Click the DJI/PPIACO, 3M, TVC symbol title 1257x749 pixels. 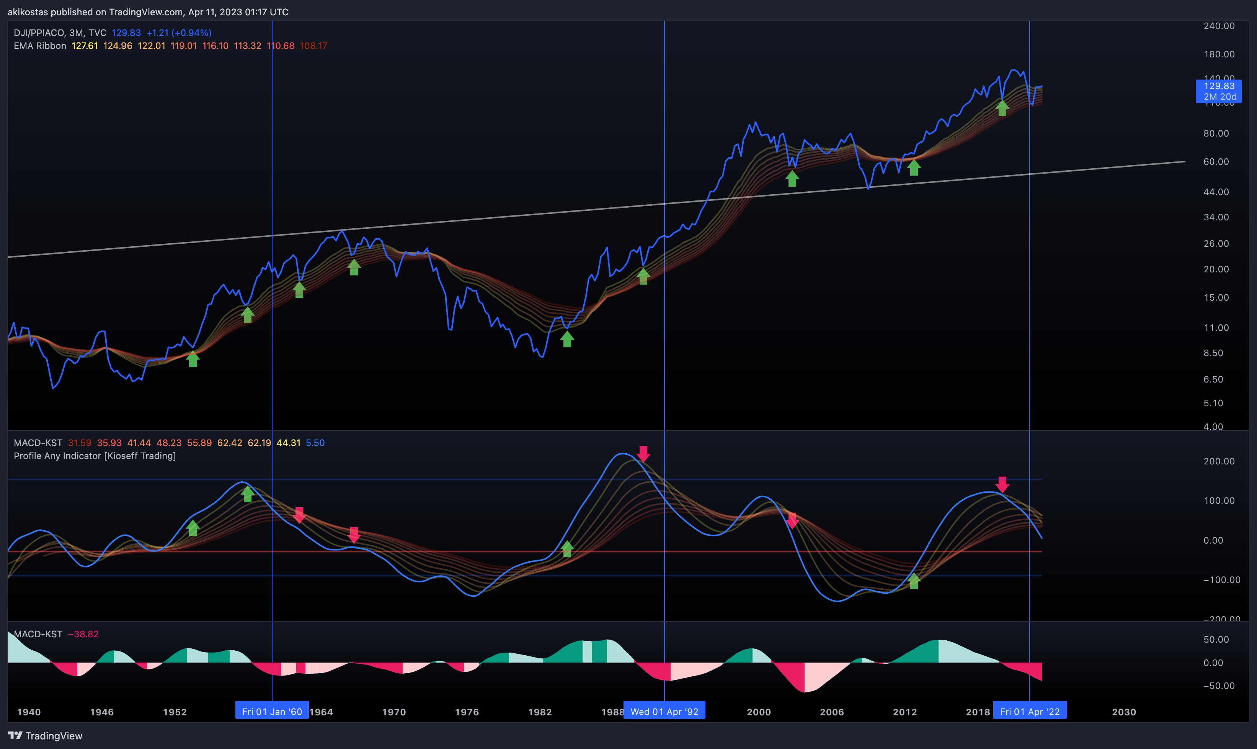[60, 33]
